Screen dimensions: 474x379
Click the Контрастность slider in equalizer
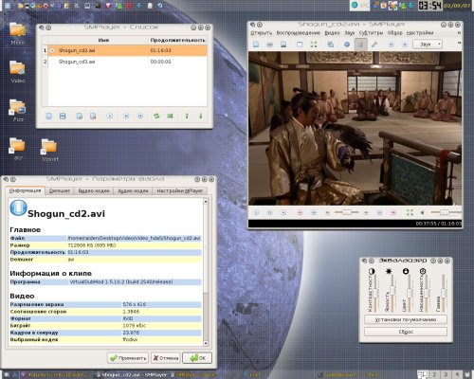[375, 293]
